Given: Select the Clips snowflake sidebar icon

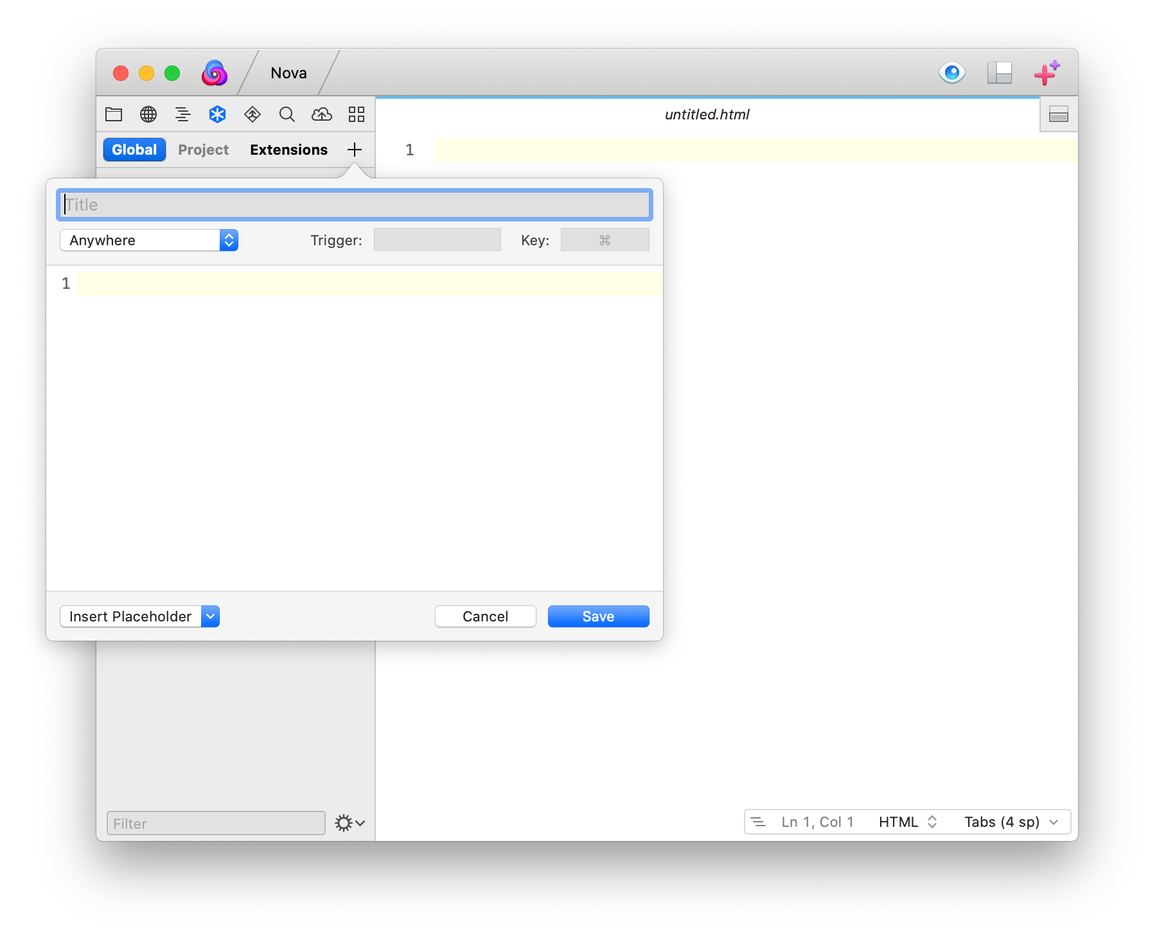Looking at the screenshot, I should click(x=218, y=114).
